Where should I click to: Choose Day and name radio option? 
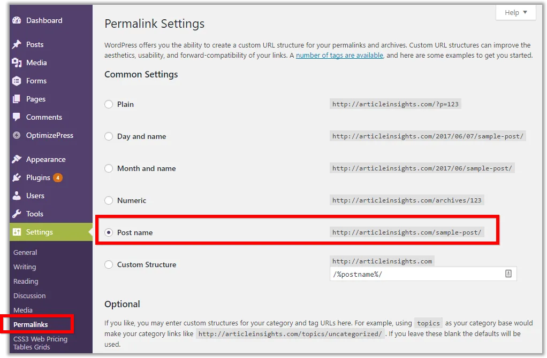tap(109, 136)
